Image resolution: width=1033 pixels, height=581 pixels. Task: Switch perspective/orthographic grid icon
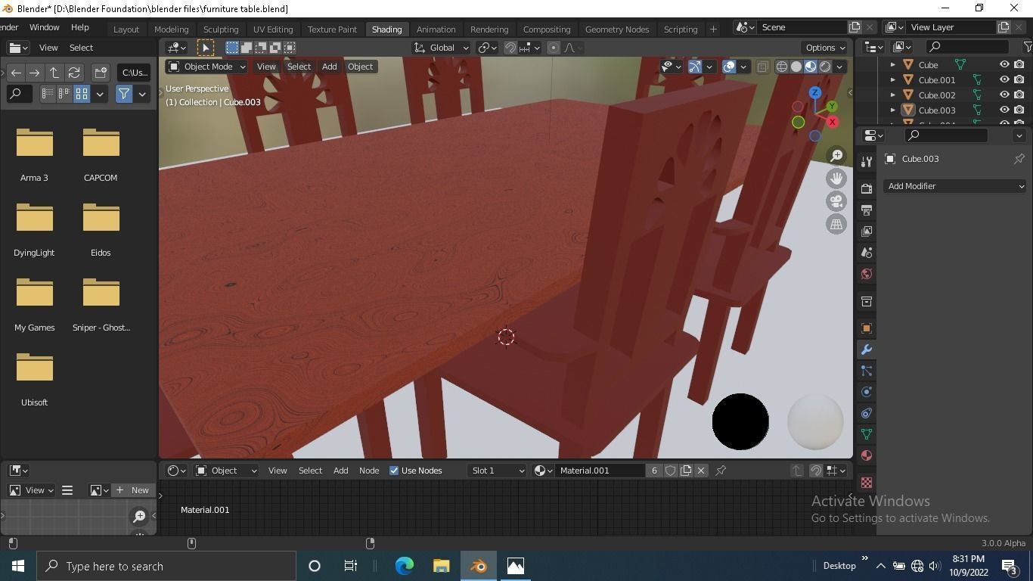(x=836, y=224)
